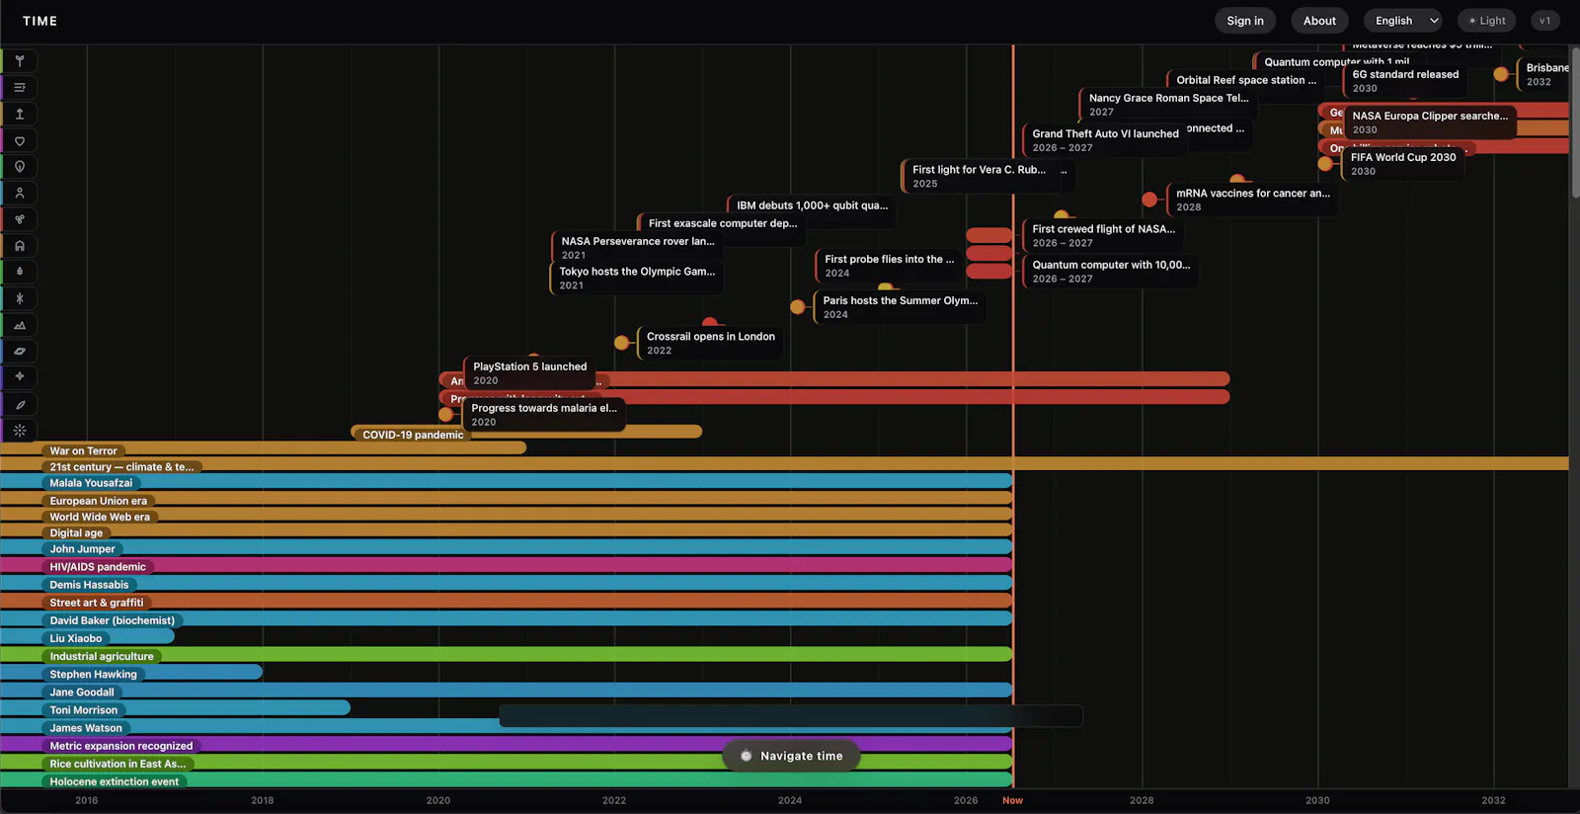Viewport: 1580px width, 814px height.
Task: Open First crewed flight of NASA card
Action: click(1103, 235)
